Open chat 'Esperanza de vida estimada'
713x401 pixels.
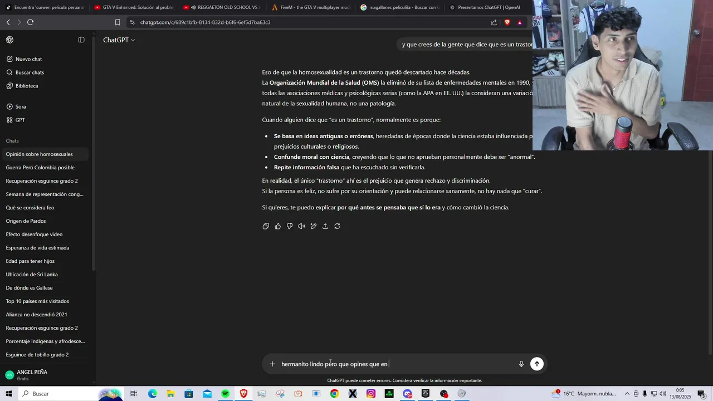click(45, 248)
